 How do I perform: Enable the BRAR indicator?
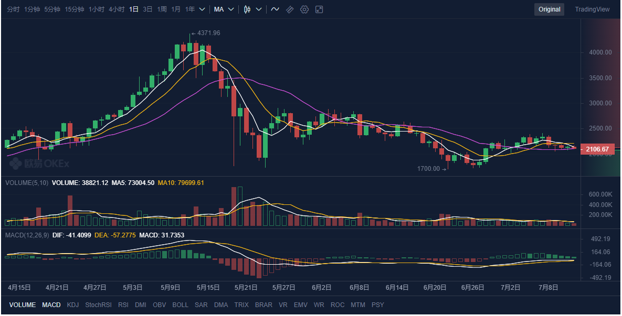[264, 305]
